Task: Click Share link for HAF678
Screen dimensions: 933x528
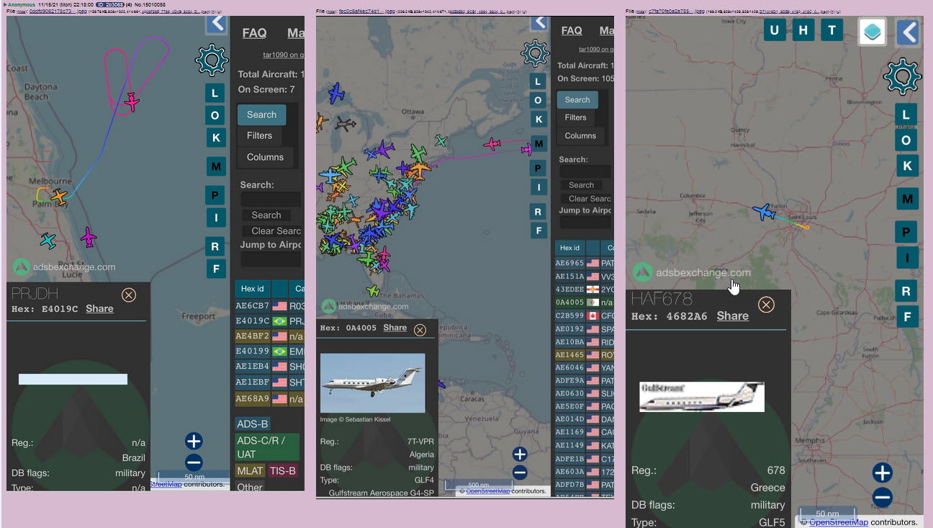Action: [732, 316]
